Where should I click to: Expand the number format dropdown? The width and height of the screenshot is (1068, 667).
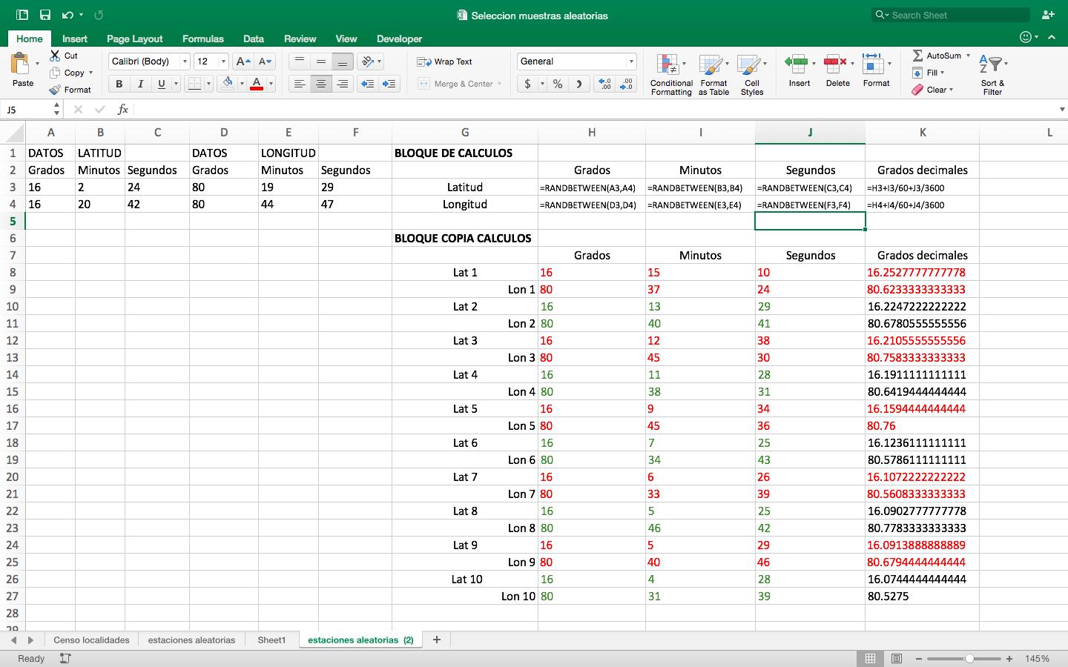[631, 62]
